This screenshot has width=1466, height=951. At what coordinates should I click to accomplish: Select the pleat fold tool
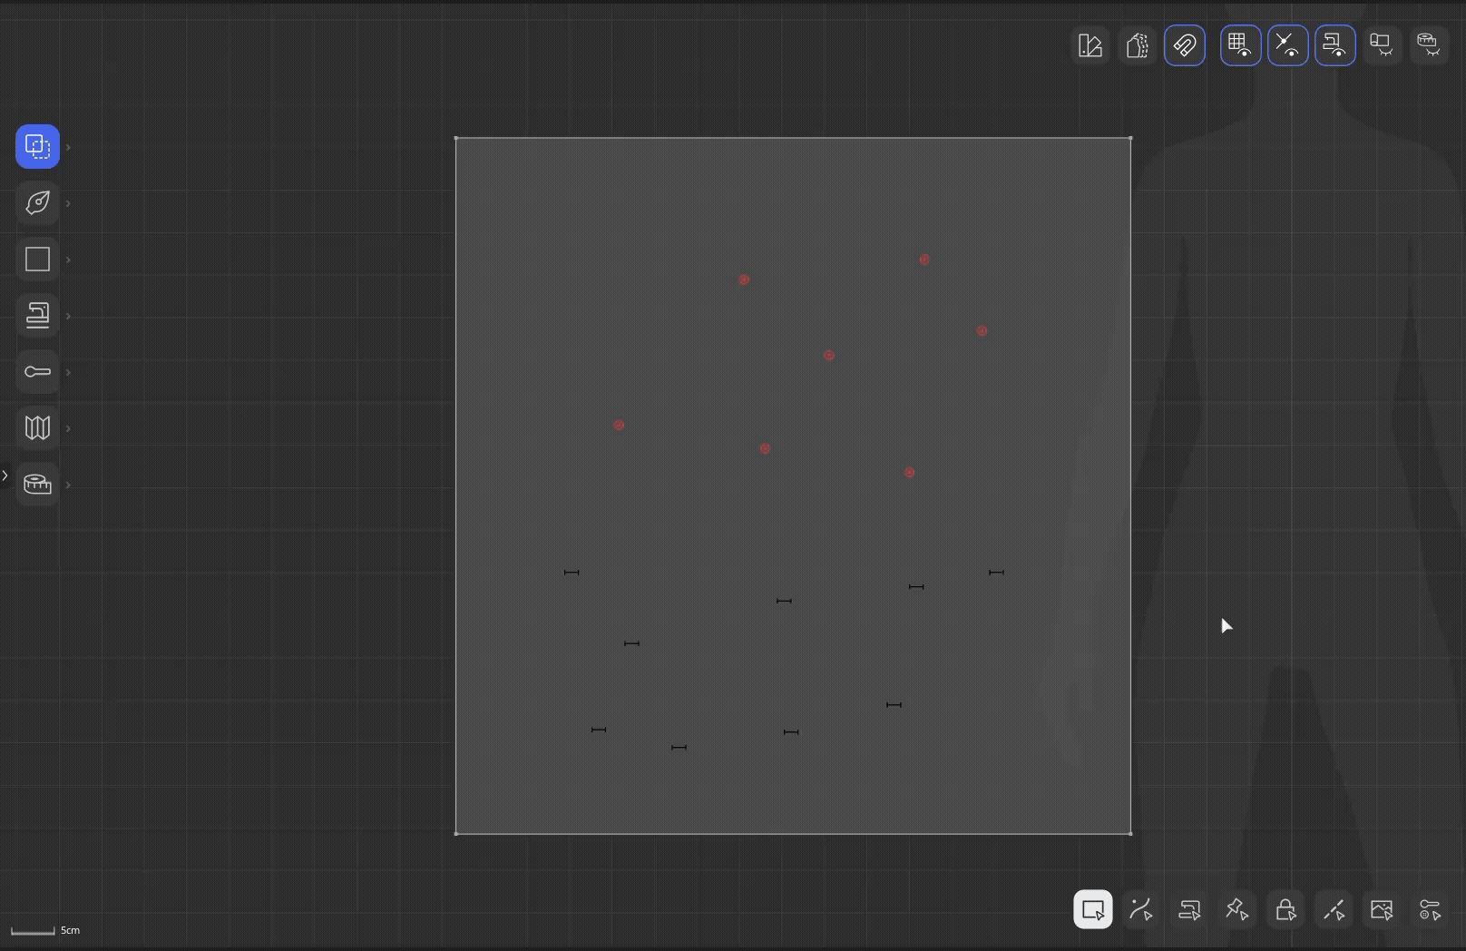point(37,427)
